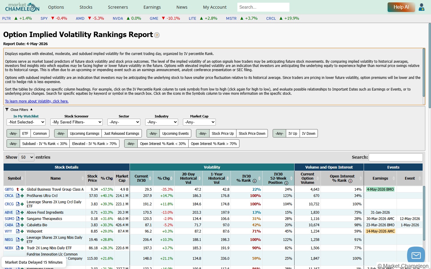Viewport: 431px width, 269px height.
Task: Click the Market Chameleon logo
Action: click(x=22, y=7)
